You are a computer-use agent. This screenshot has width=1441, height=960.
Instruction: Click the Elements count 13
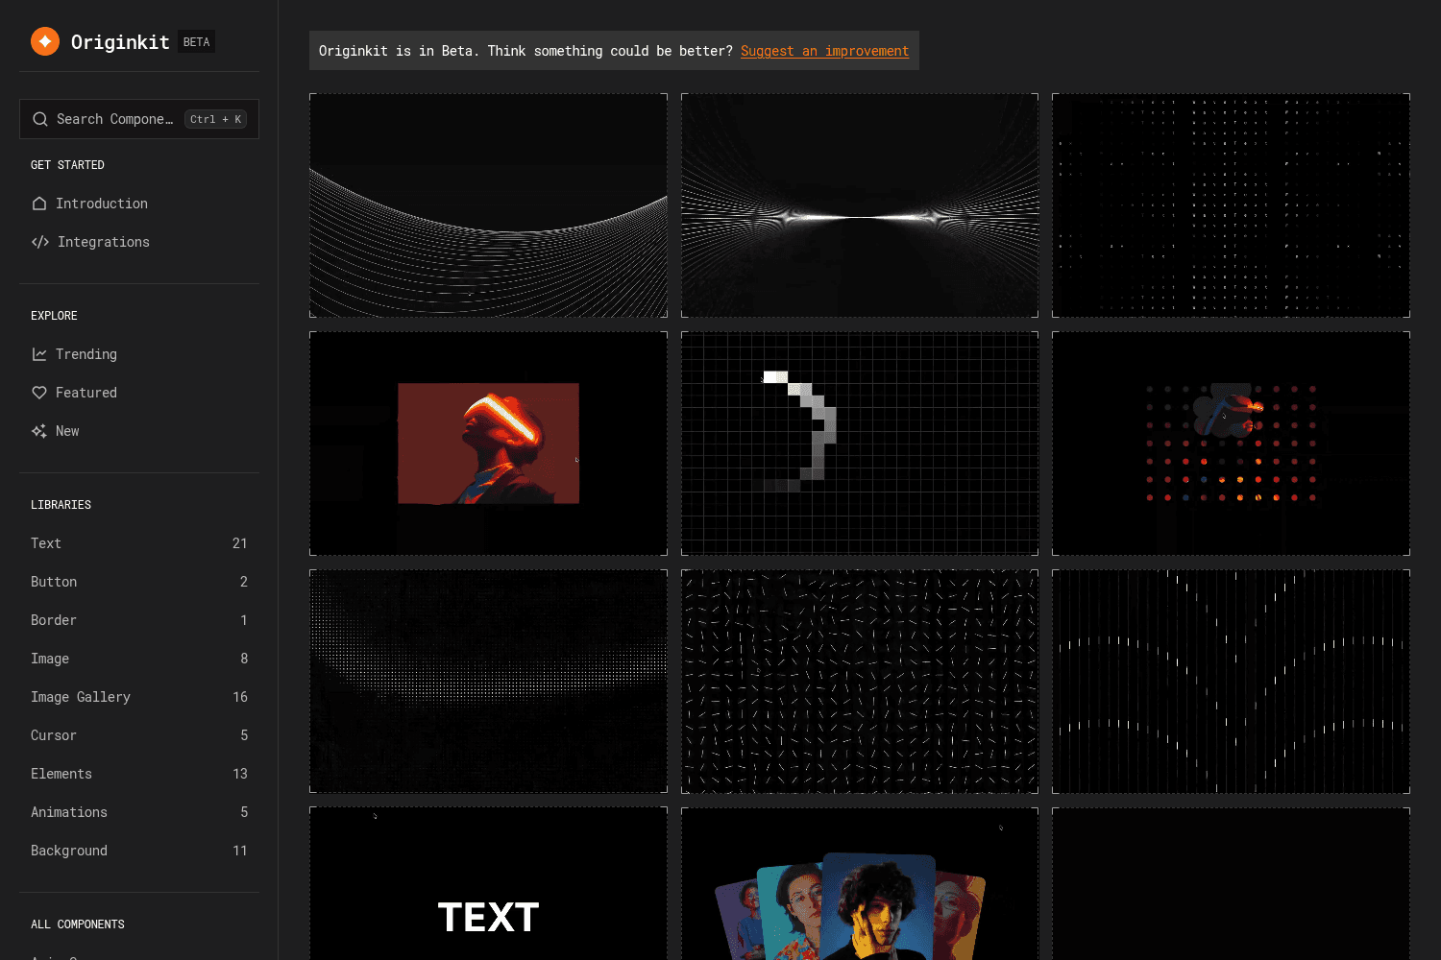click(x=240, y=774)
